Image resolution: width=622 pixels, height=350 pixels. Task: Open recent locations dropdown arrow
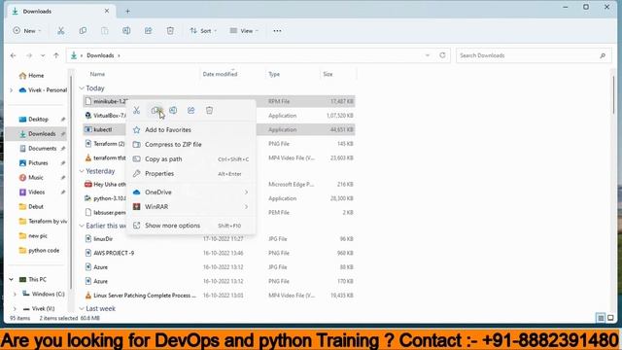[x=43, y=55]
